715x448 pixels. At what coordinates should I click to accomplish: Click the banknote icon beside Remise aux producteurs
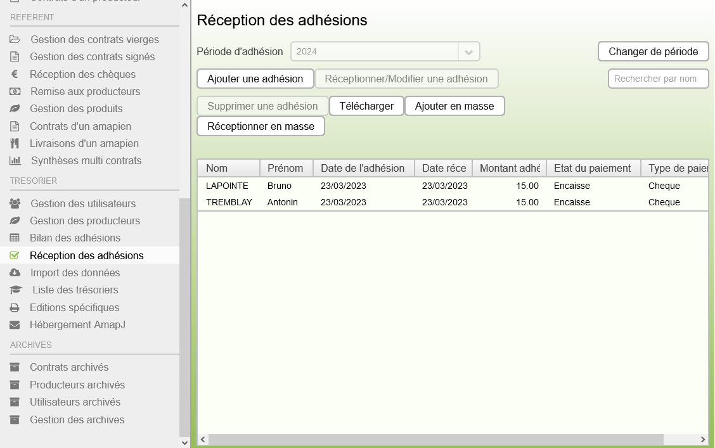point(15,92)
